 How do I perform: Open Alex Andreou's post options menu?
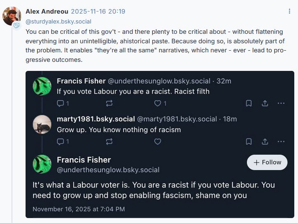click(289, 11)
